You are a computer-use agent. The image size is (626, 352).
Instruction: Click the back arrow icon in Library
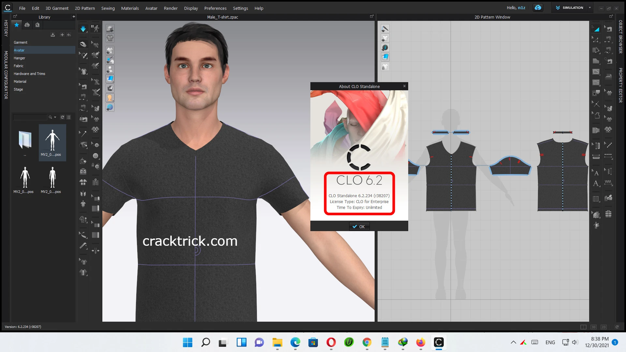69,35
